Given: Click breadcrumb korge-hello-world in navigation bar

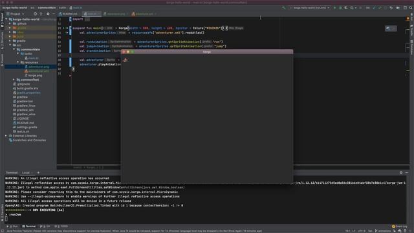Looking at the screenshot, I should pyautogui.click(x=14, y=8).
